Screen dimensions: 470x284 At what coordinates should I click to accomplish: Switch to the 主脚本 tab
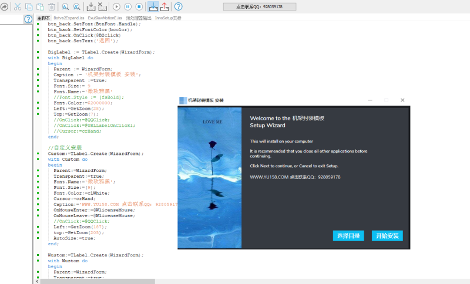pos(43,18)
